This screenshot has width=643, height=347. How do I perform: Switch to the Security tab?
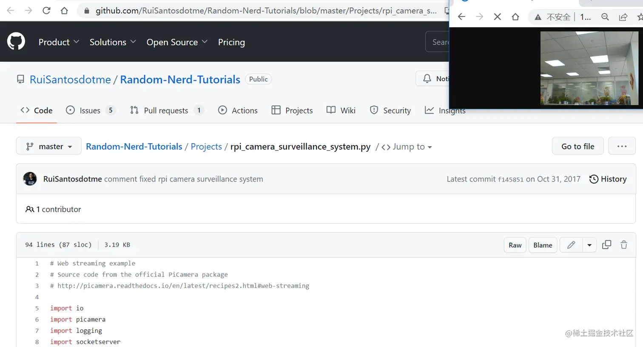tap(390, 111)
